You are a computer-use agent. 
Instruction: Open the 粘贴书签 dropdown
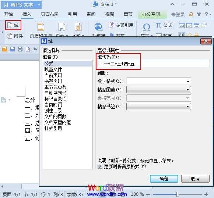187,107
